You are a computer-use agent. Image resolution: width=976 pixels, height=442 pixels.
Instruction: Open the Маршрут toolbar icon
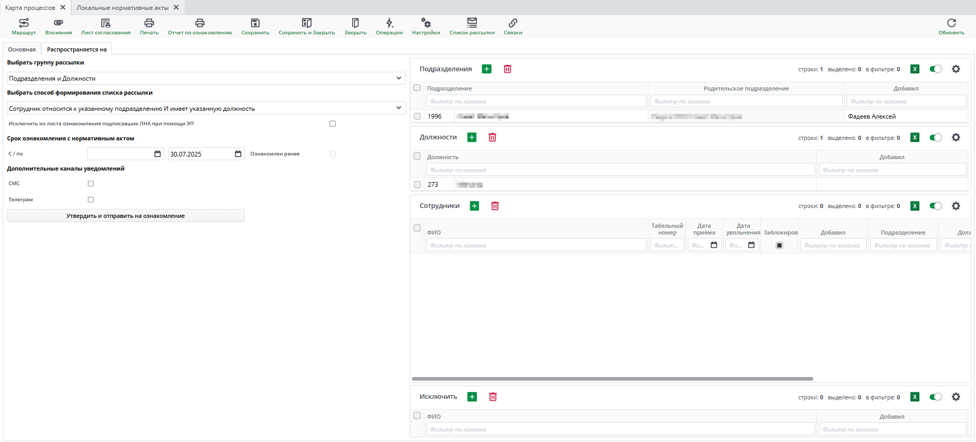tap(24, 23)
